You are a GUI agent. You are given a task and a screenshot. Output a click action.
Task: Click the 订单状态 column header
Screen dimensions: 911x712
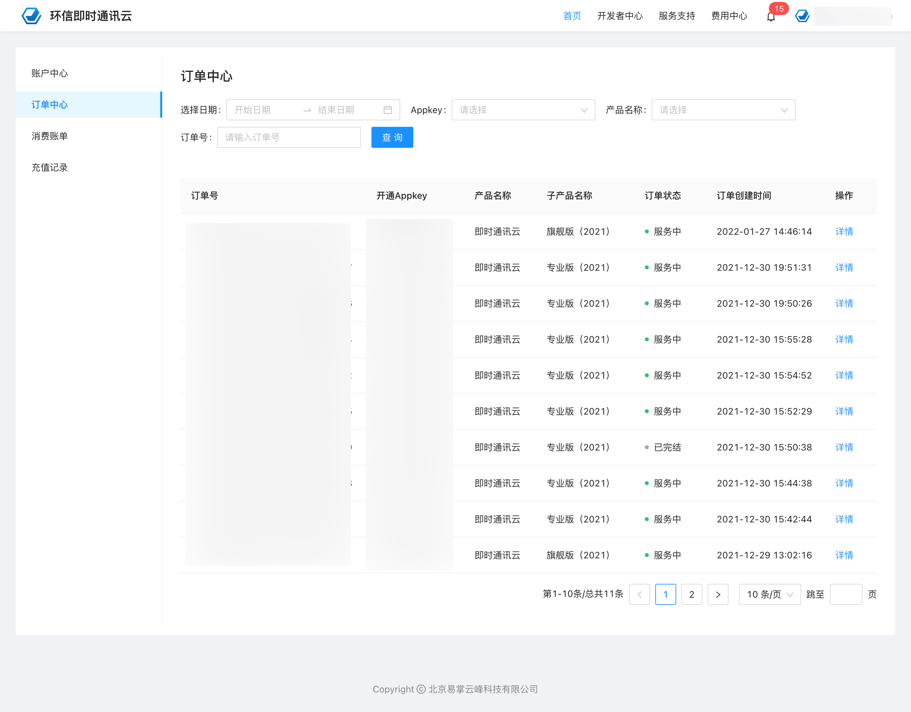[x=663, y=195]
